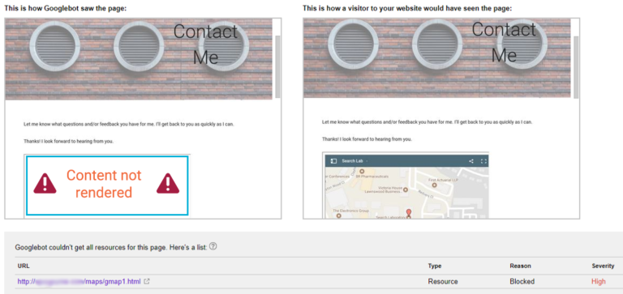
Task: Click the external link icon beside gmap1.html
Action: click(147, 282)
